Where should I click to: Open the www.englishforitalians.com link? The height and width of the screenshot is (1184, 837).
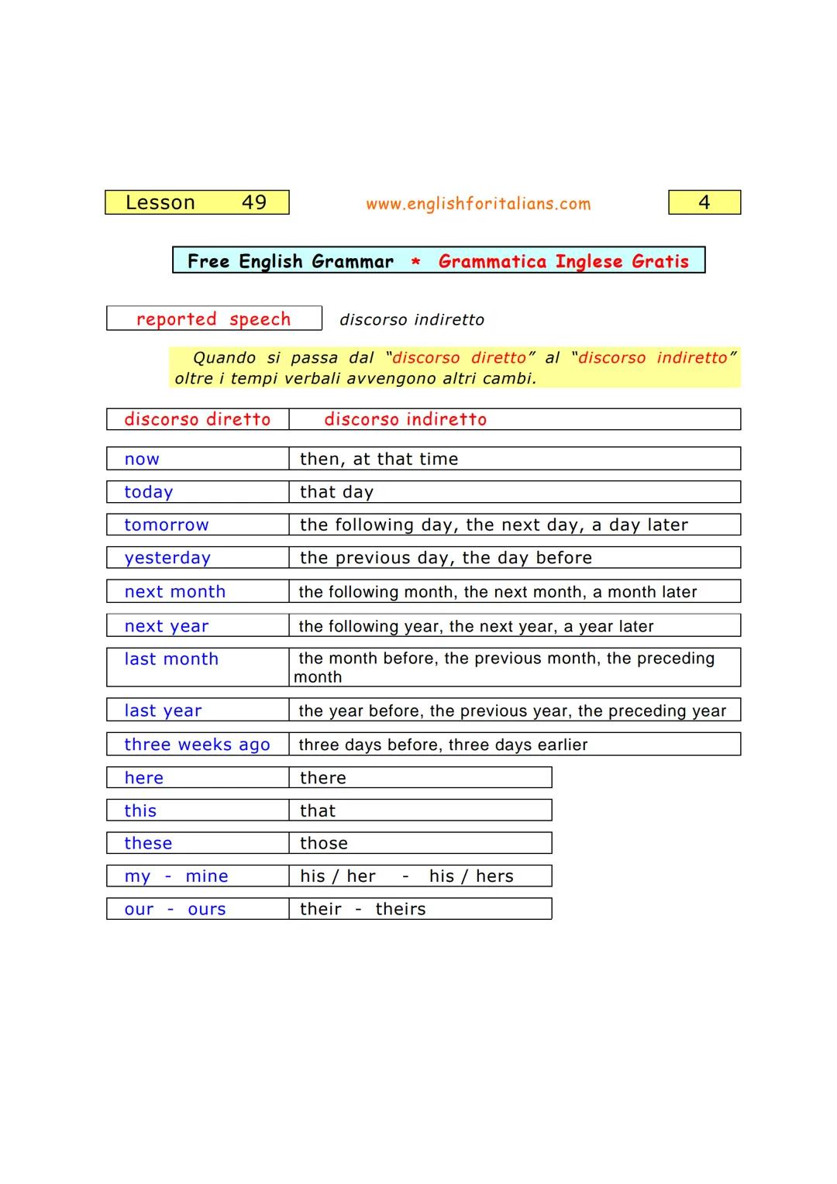[x=478, y=203]
